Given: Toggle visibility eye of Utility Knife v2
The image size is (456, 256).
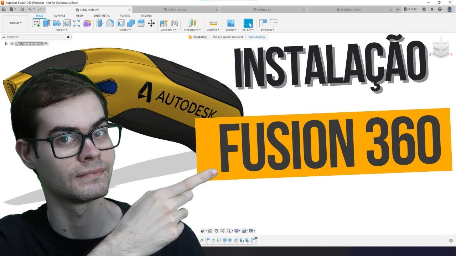Looking at the screenshot, I should coord(12,44).
